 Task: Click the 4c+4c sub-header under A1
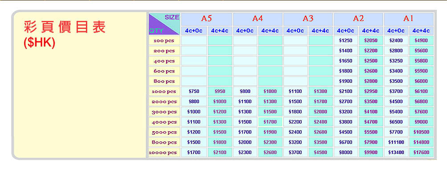(x=421, y=31)
